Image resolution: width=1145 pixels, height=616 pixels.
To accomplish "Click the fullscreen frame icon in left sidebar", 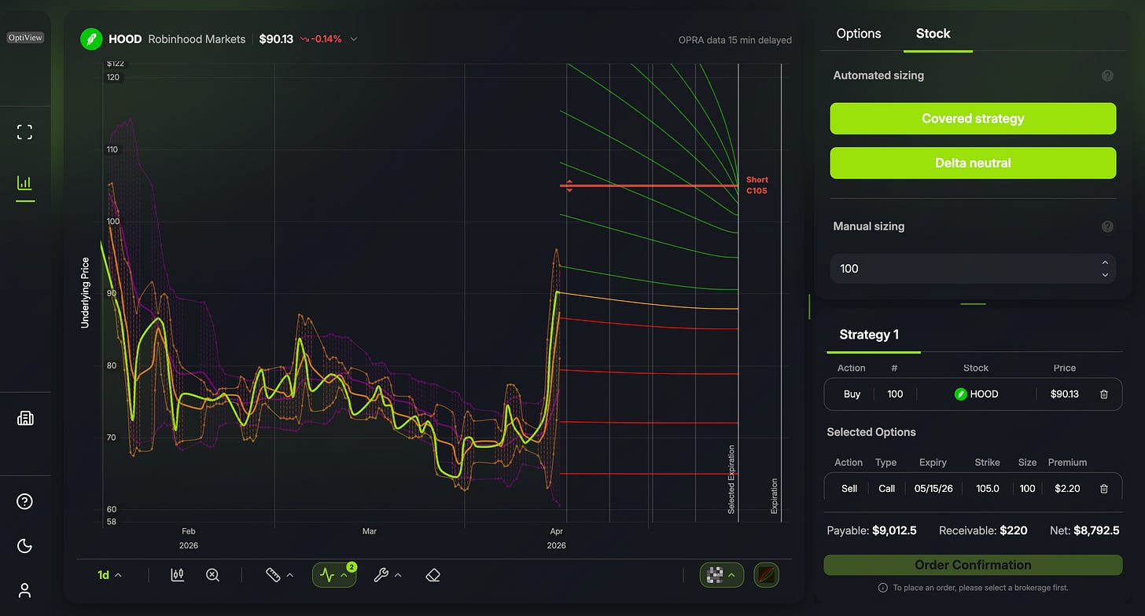I will (24, 132).
